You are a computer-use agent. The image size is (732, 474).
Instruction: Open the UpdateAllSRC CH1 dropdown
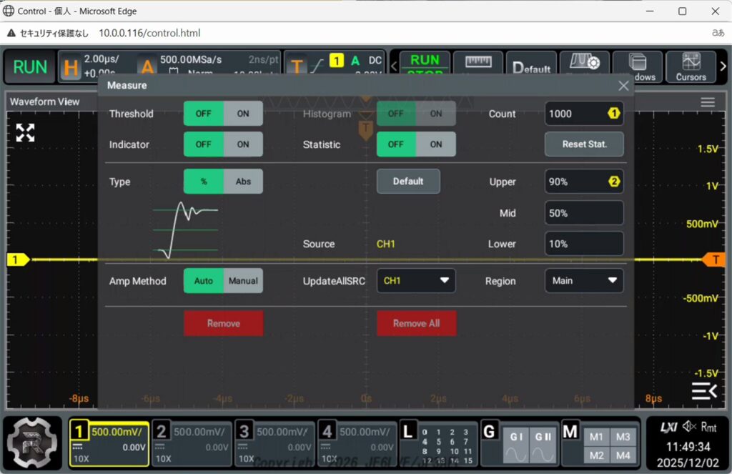(416, 281)
